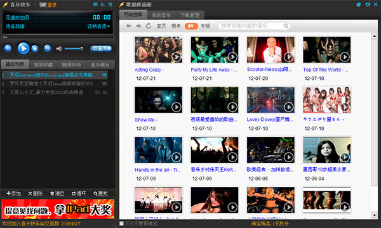Switch to mini mode icon in player title bar

(x=95, y=4)
